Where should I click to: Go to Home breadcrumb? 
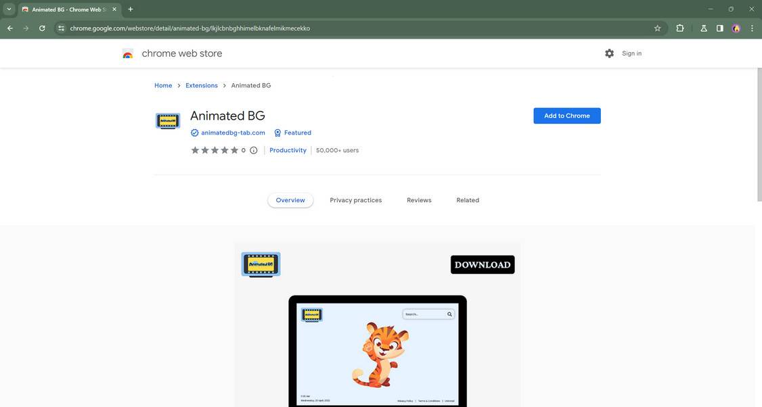pyautogui.click(x=163, y=85)
